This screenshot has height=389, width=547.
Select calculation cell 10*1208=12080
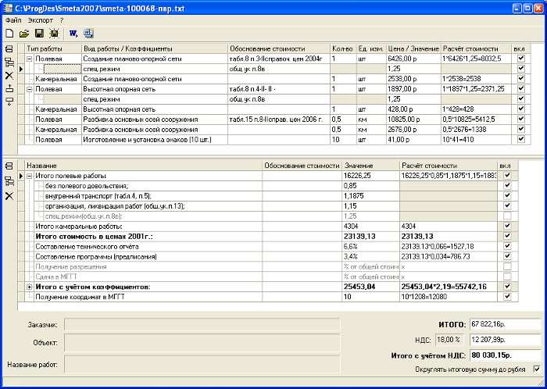coord(449,297)
